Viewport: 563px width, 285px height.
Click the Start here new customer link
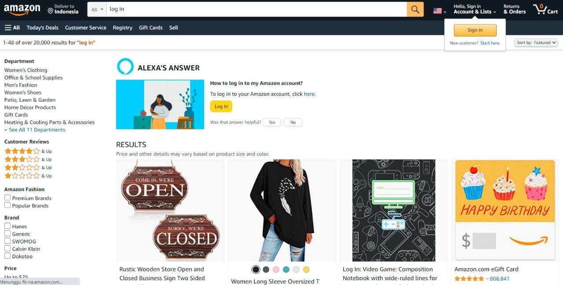point(490,43)
